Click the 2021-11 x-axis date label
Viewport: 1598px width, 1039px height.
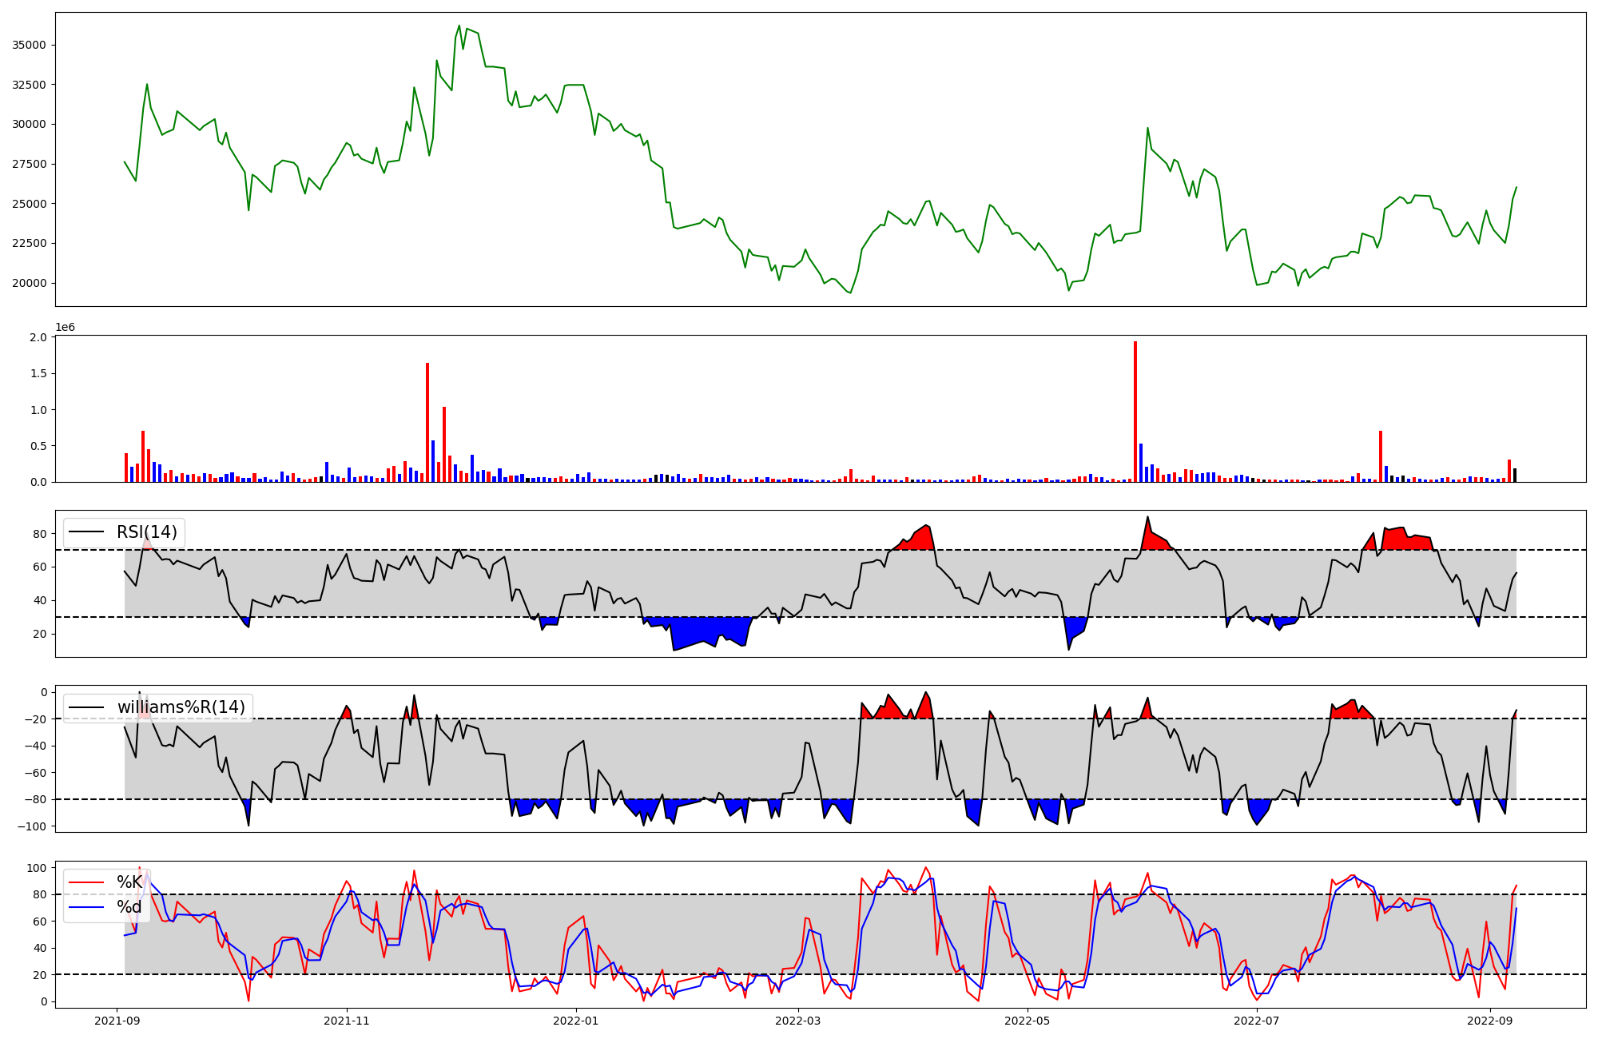tap(347, 1021)
